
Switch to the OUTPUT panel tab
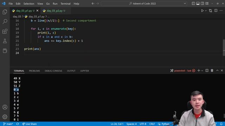[71, 71]
